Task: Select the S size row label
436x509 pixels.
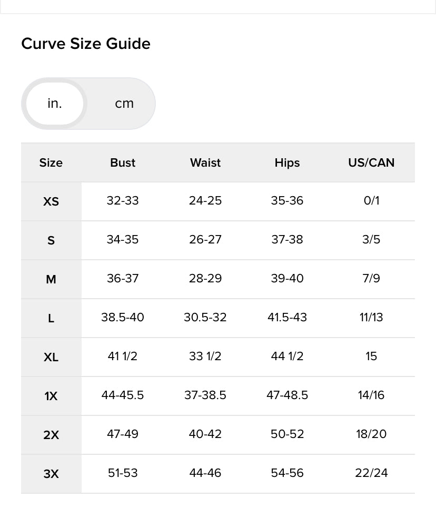Action: click(x=51, y=240)
